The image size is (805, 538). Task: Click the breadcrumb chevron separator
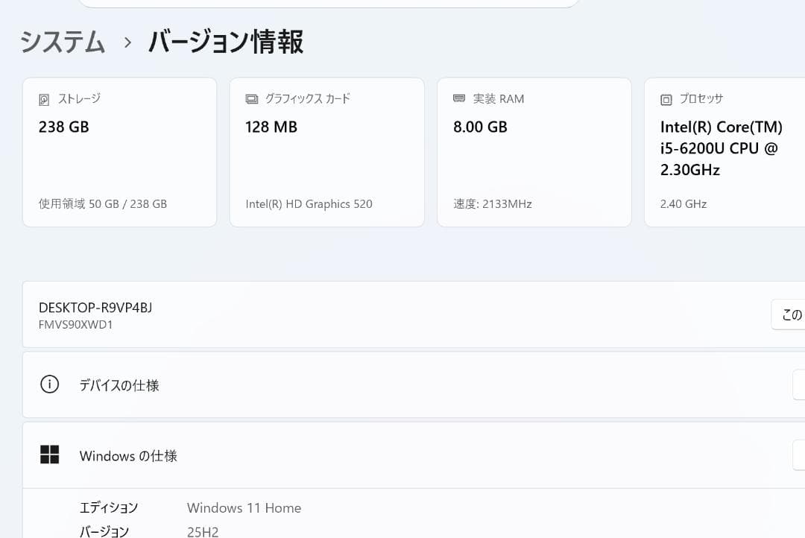tap(127, 42)
